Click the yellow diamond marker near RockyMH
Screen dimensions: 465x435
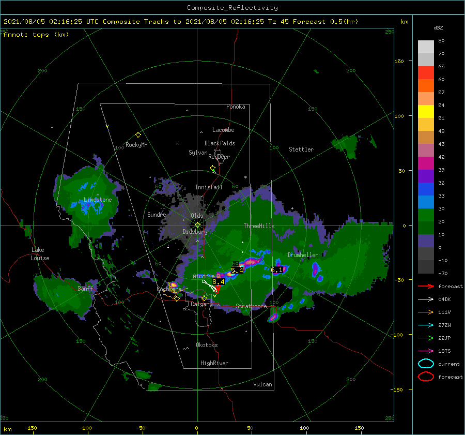click(138, 135)
